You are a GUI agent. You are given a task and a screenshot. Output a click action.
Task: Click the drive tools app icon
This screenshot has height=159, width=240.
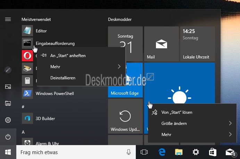tap(27, 68)
